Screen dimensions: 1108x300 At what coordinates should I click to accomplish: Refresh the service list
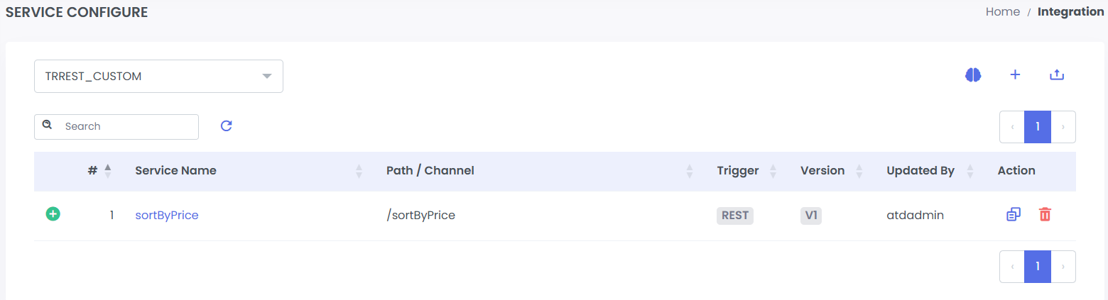click(227, 126)
